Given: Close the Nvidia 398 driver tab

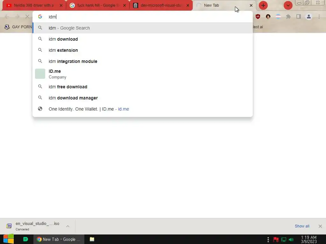Looking at the screenshot, I should pyautogui.click(x=61, y=5).
